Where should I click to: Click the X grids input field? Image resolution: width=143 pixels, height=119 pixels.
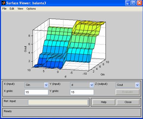36,92
